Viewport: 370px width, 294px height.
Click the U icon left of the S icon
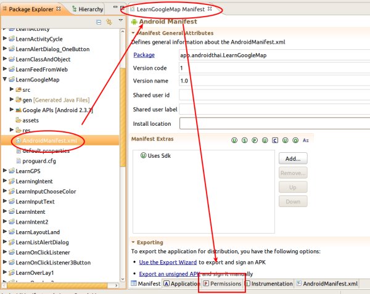(234, 141)
